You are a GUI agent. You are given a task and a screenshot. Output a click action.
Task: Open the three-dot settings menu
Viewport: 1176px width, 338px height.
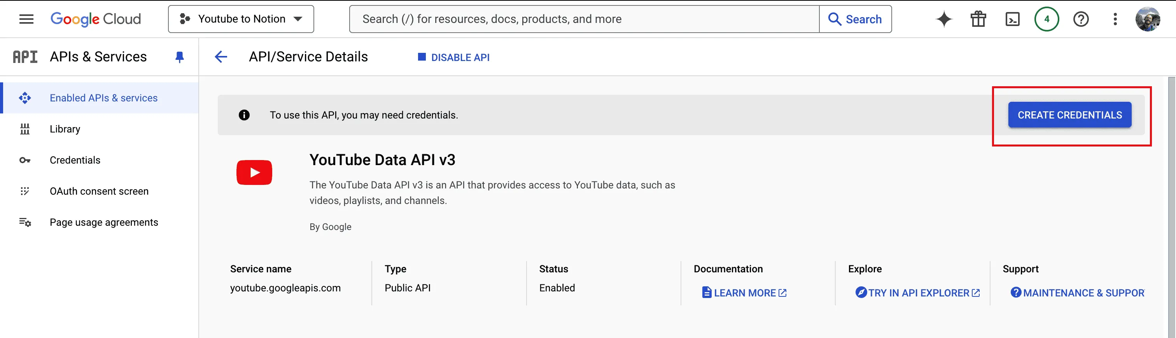tap(1115, 19)
